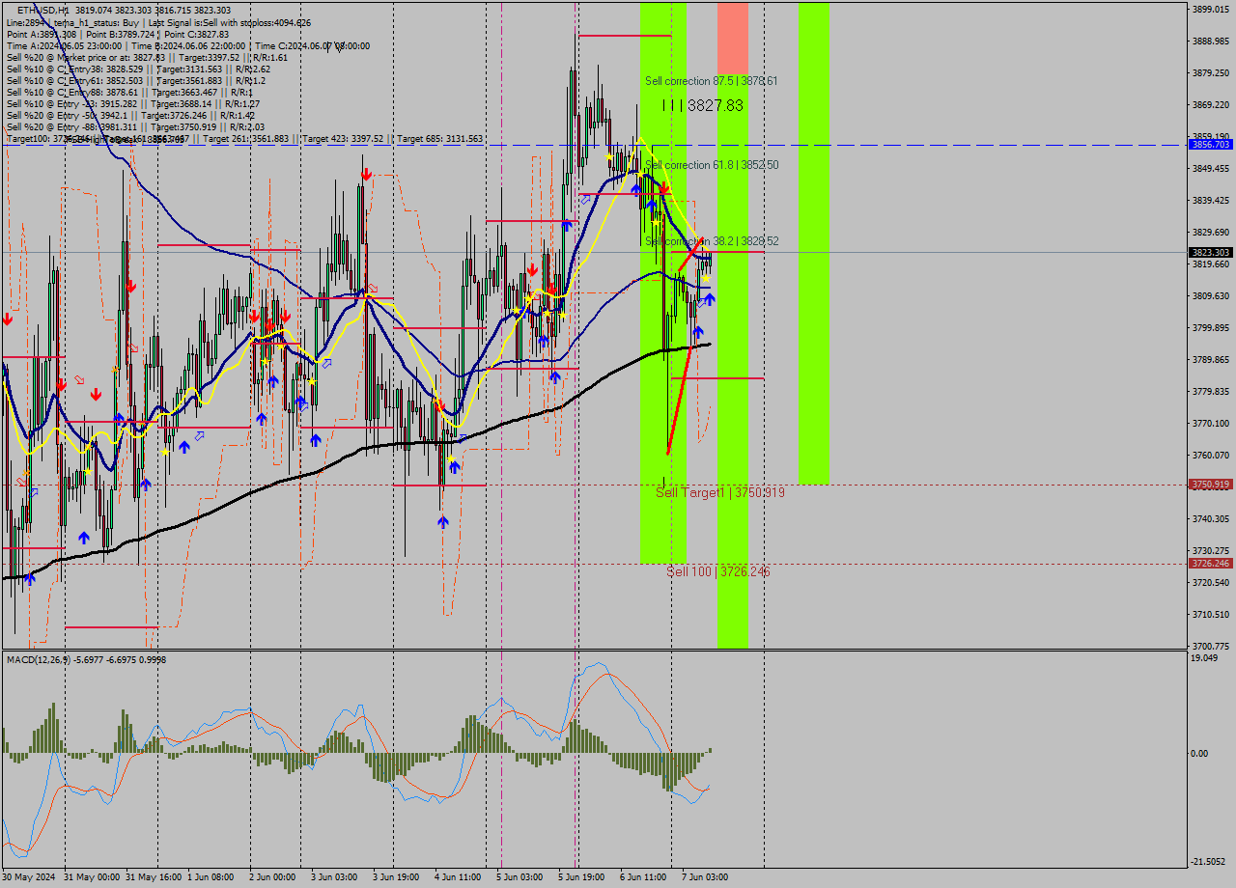Click the Sell Target1 3750.919 label

click(x=719, y=492)
